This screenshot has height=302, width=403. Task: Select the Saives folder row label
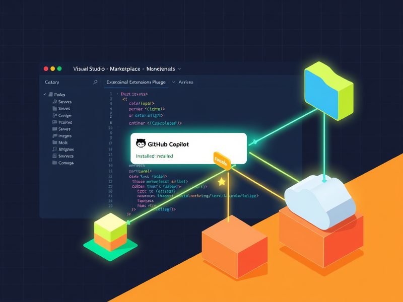64,129
